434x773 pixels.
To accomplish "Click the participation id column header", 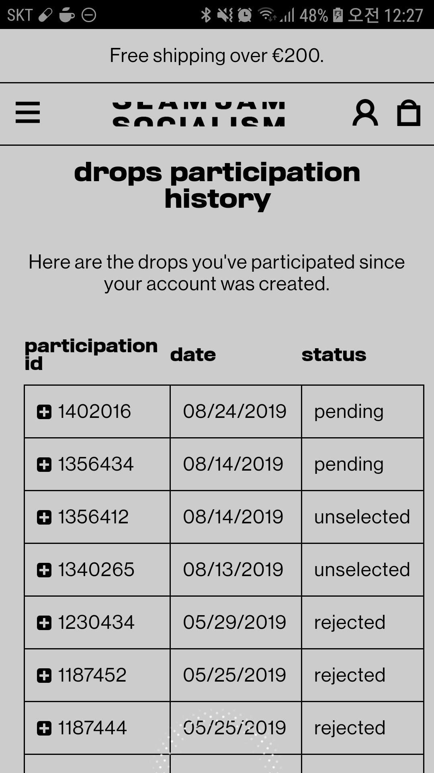I will 91,354.
